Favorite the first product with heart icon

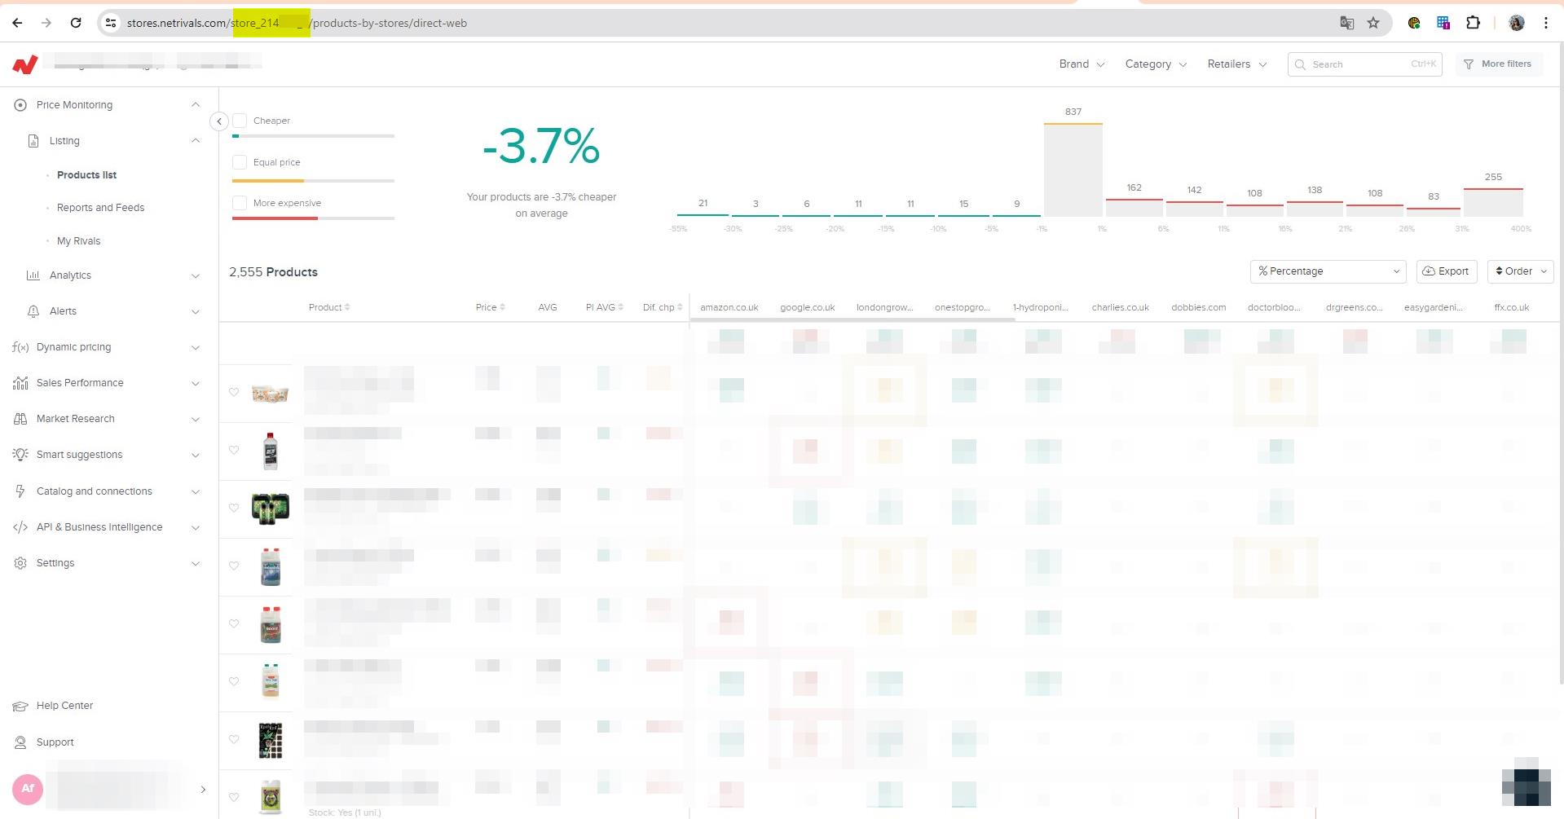(x=234, y=393)
